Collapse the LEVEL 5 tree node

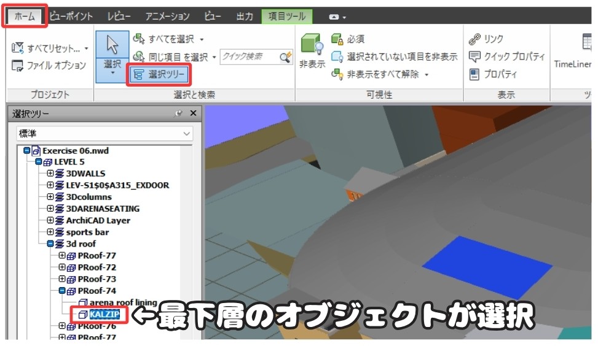(39, 162)
